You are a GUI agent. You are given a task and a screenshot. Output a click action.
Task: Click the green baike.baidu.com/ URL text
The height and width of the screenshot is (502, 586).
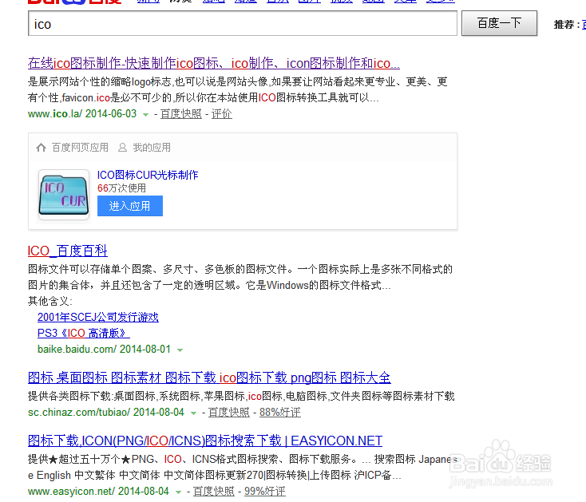tap(77, 350)
